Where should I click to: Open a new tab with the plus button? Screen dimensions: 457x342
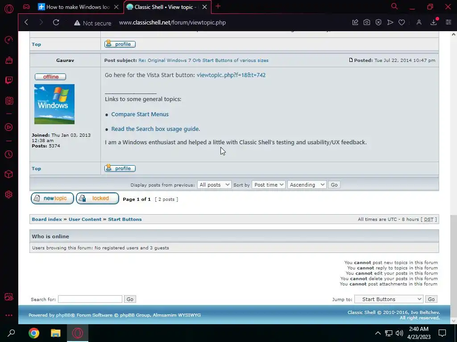coord(218,6)
